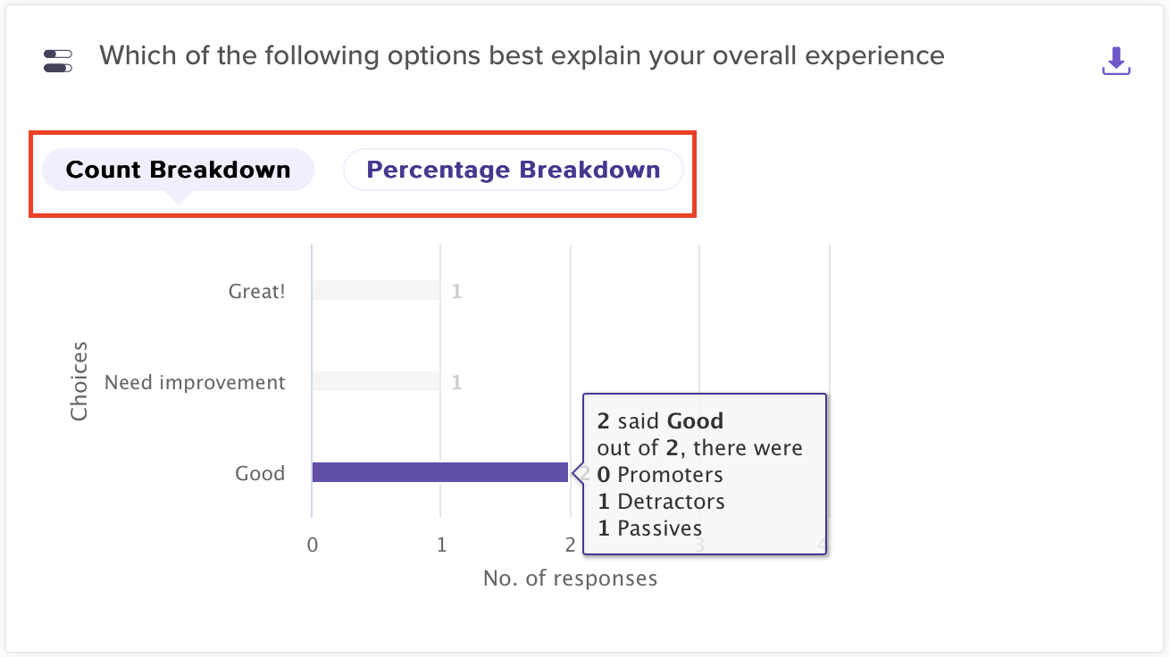Click the Great! response bar
Viewport: 1170px width, 657px height.
click(375, 290)
